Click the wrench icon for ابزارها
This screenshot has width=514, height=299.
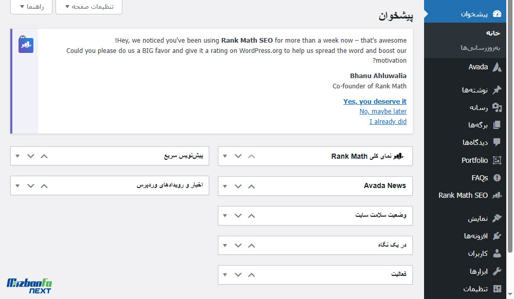(x=497, y=271)
